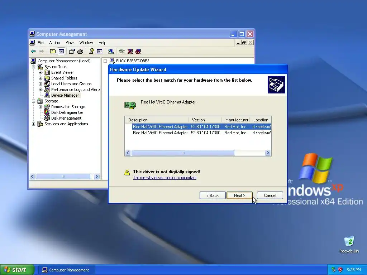367x275 pixels.
Task: Collapse the Storage tree node
Action: click(33, 101)
